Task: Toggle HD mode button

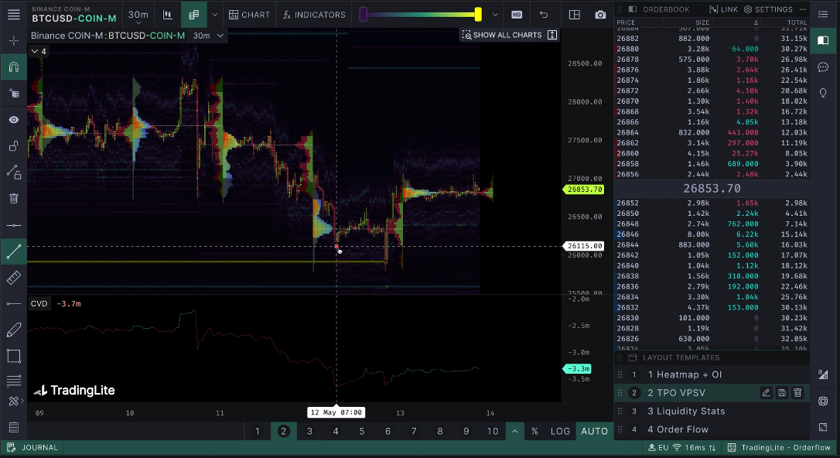Action: point(517,15)
